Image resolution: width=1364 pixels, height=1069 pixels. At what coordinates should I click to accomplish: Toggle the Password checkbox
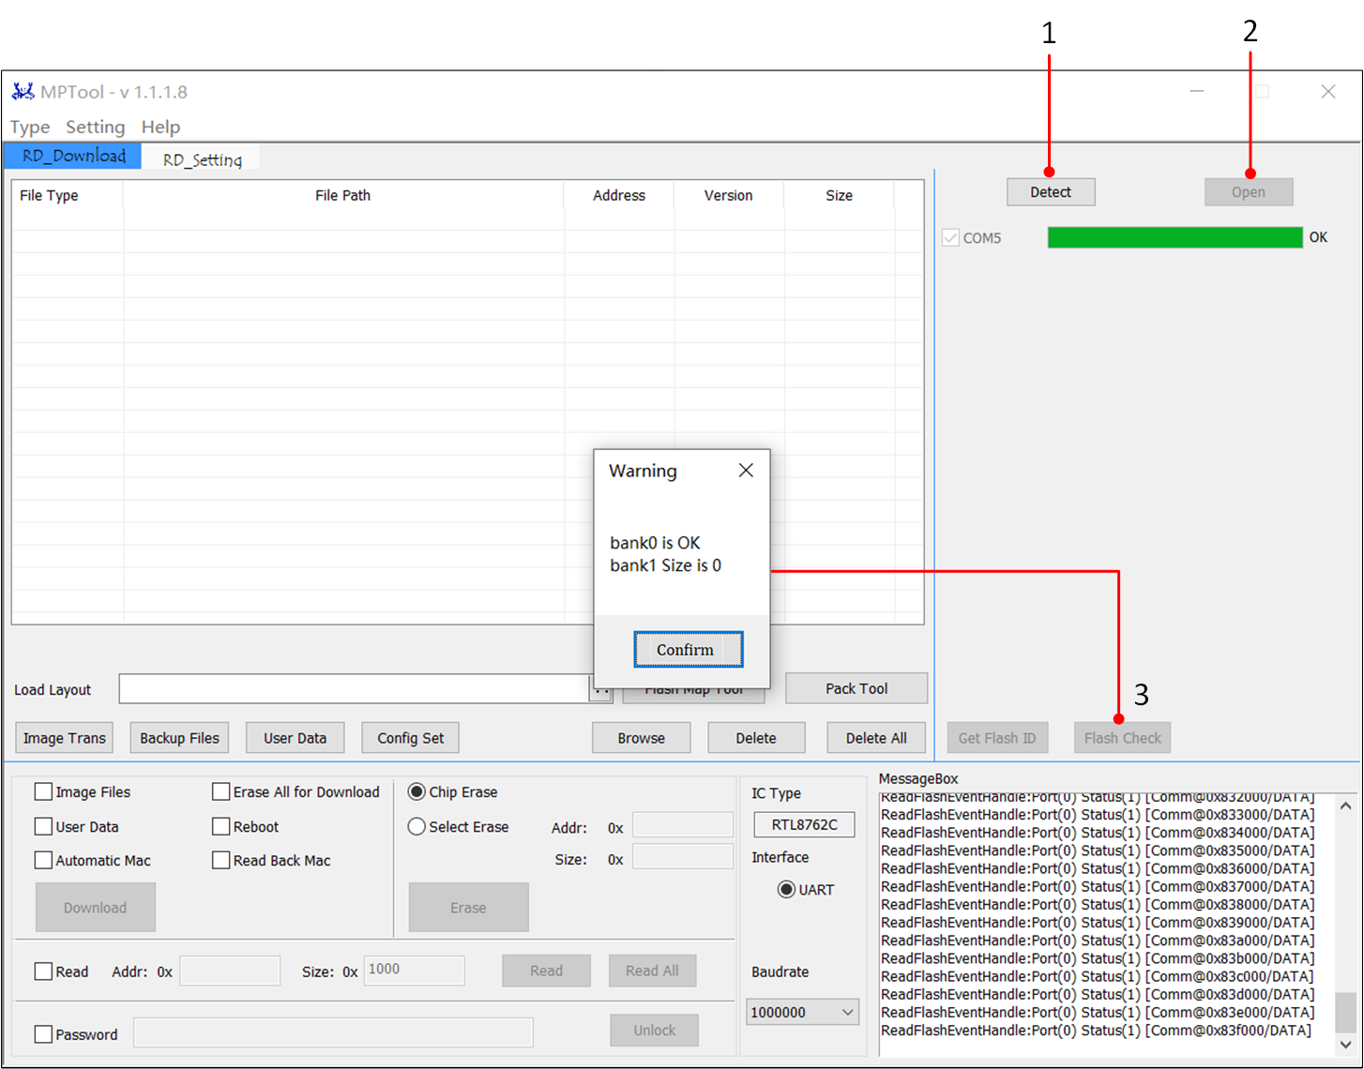pyautogui.click(x=43, y=1033)
